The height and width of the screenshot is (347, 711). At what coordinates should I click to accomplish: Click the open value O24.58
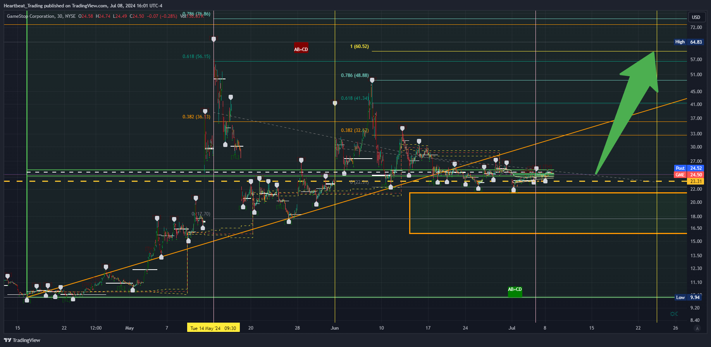coord(86,16)
